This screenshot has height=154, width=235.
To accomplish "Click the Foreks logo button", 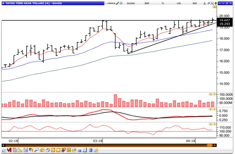I will 110,3.
